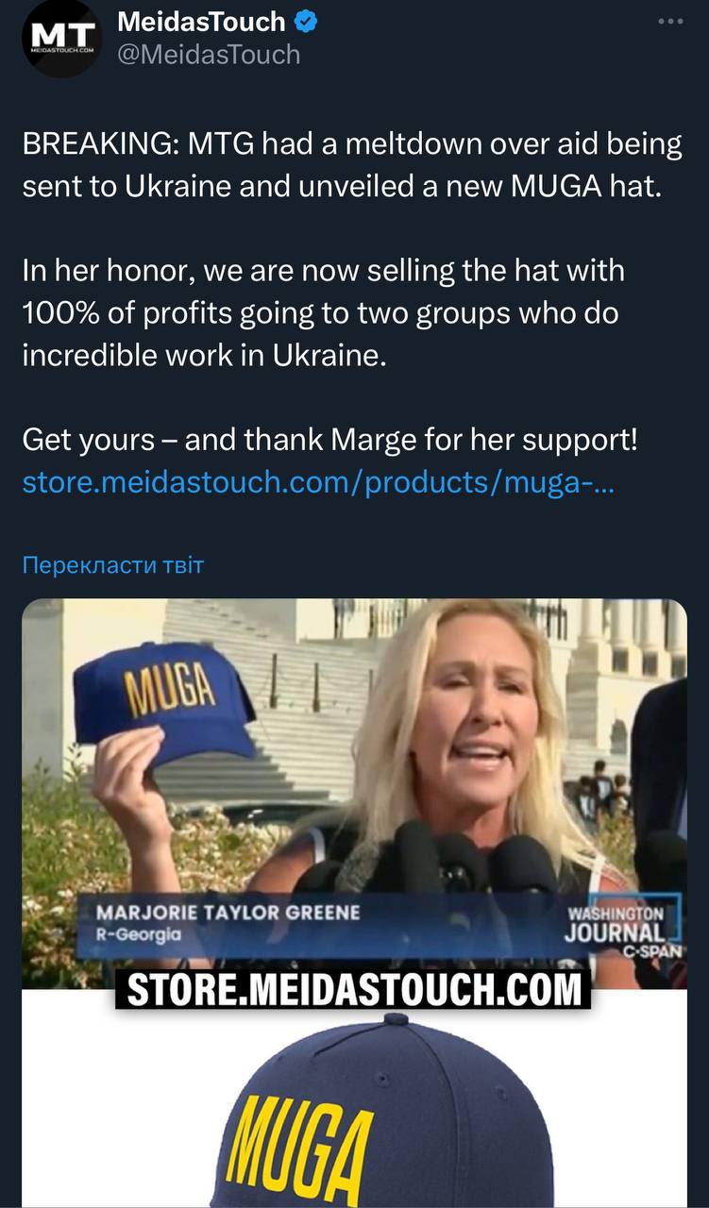The image size is (709, 1208).
Task: Open the @MeidasTouch handle link
Action: (x=209, y=55)
